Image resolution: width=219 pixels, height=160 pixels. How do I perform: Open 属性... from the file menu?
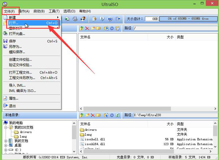pos(32,99)
